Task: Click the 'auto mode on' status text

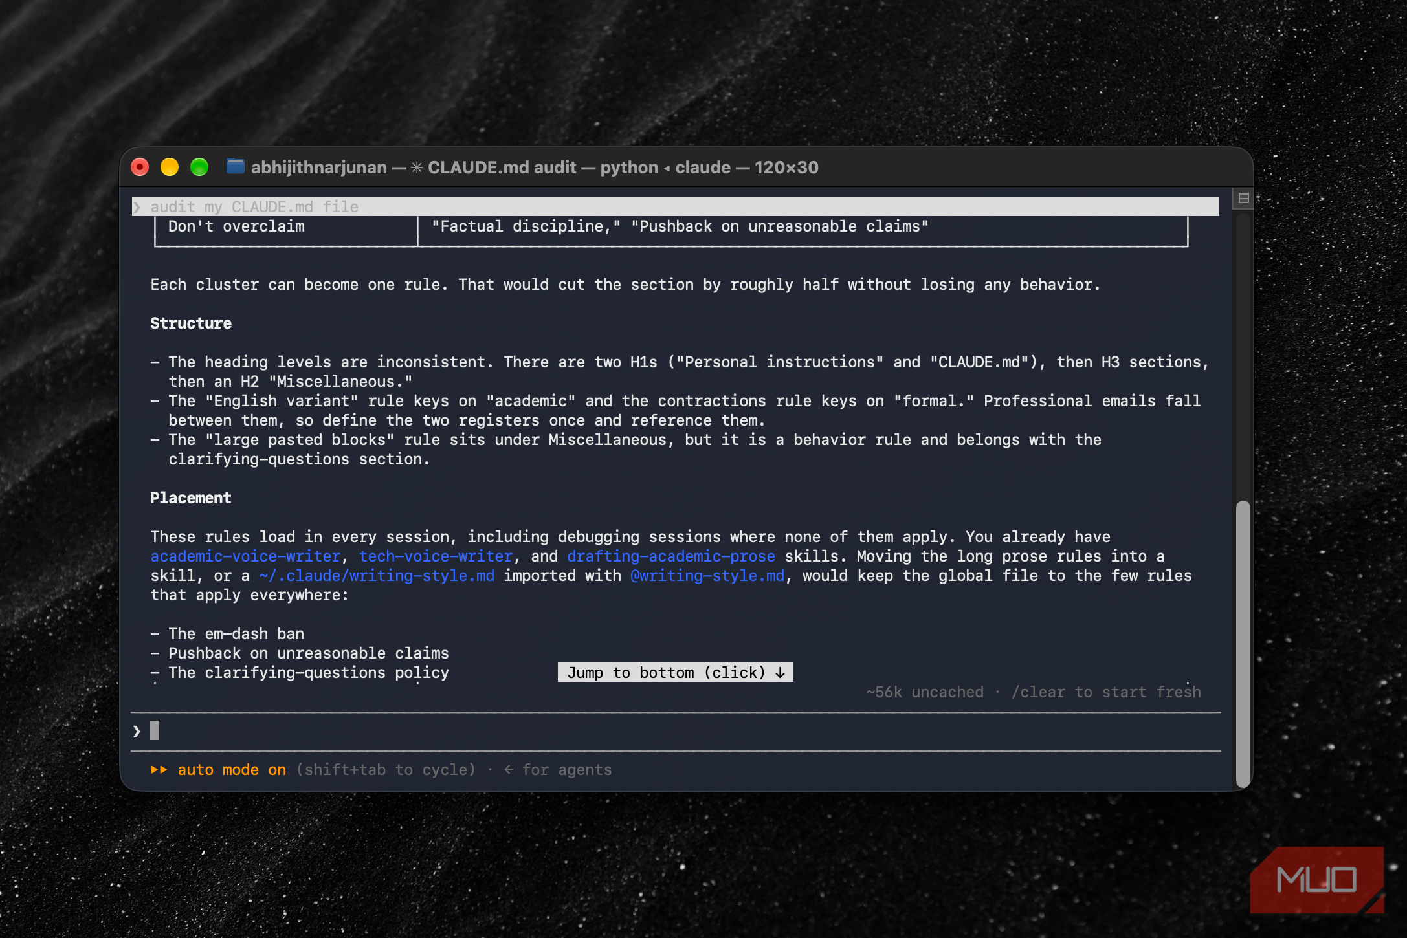Action: (232, 770)
